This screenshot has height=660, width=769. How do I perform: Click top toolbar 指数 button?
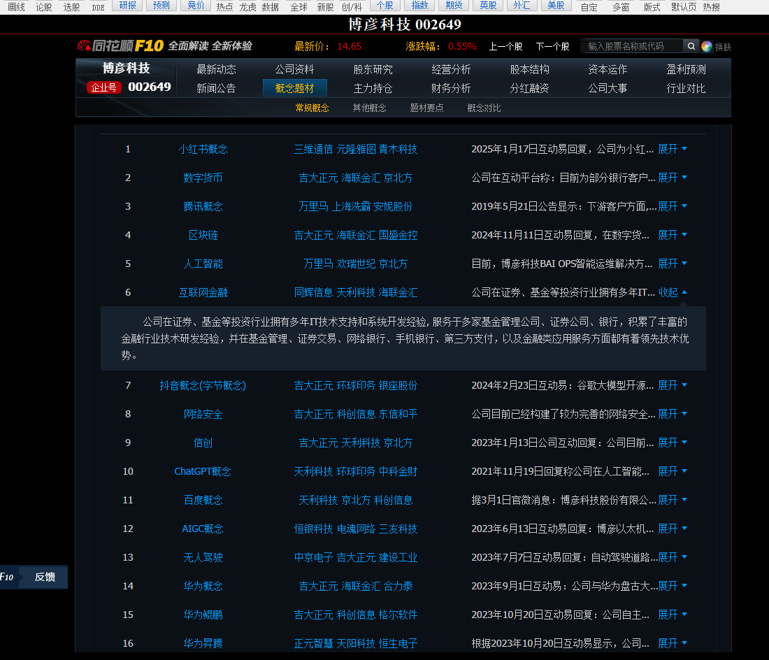419,6
